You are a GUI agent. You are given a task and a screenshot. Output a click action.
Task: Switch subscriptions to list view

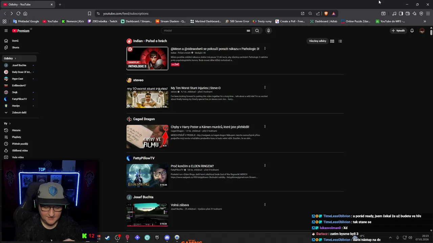click(340, 41)
